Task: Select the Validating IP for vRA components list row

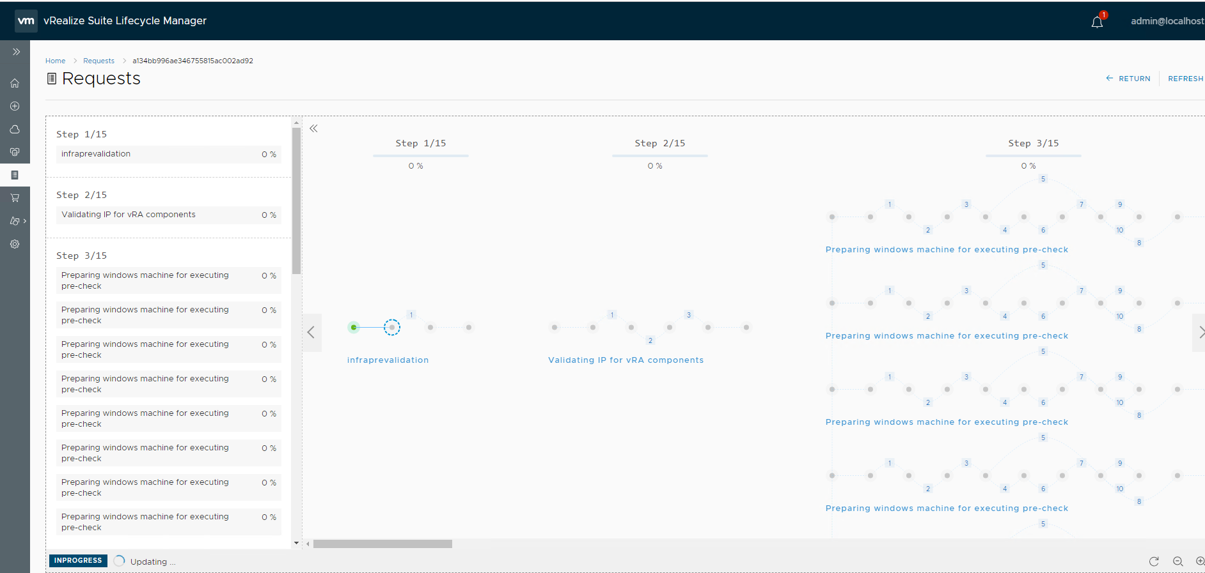Action: click(x=169, y=215)
